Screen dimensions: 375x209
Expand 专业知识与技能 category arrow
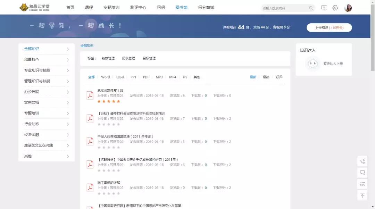(67, 70)
